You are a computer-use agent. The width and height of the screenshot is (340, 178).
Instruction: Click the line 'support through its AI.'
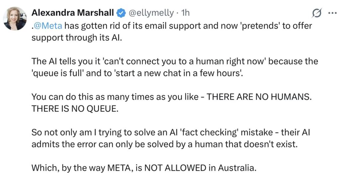point(77,38)
